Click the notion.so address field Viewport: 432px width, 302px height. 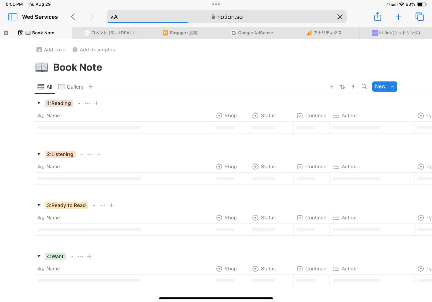point(227,17)
